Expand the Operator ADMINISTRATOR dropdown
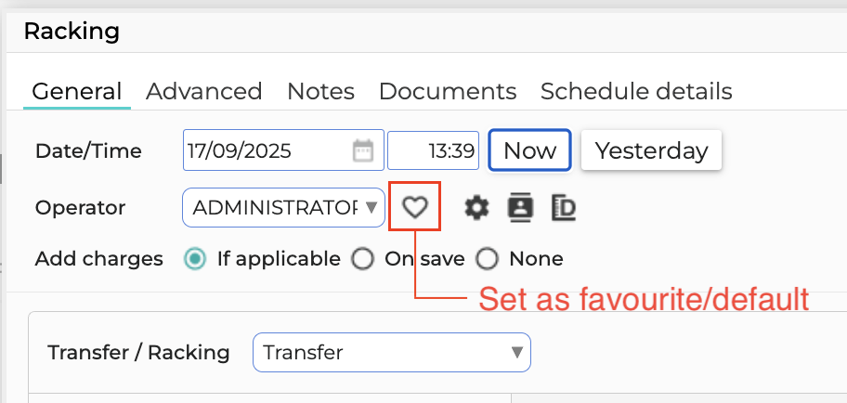 click(283, 207)
